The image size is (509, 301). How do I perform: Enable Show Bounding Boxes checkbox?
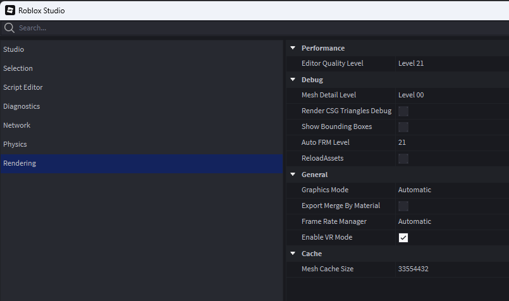[403, 127]
